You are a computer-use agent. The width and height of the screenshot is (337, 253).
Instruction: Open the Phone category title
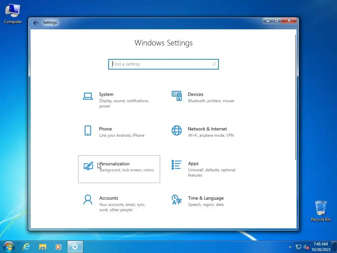[105, 129]
